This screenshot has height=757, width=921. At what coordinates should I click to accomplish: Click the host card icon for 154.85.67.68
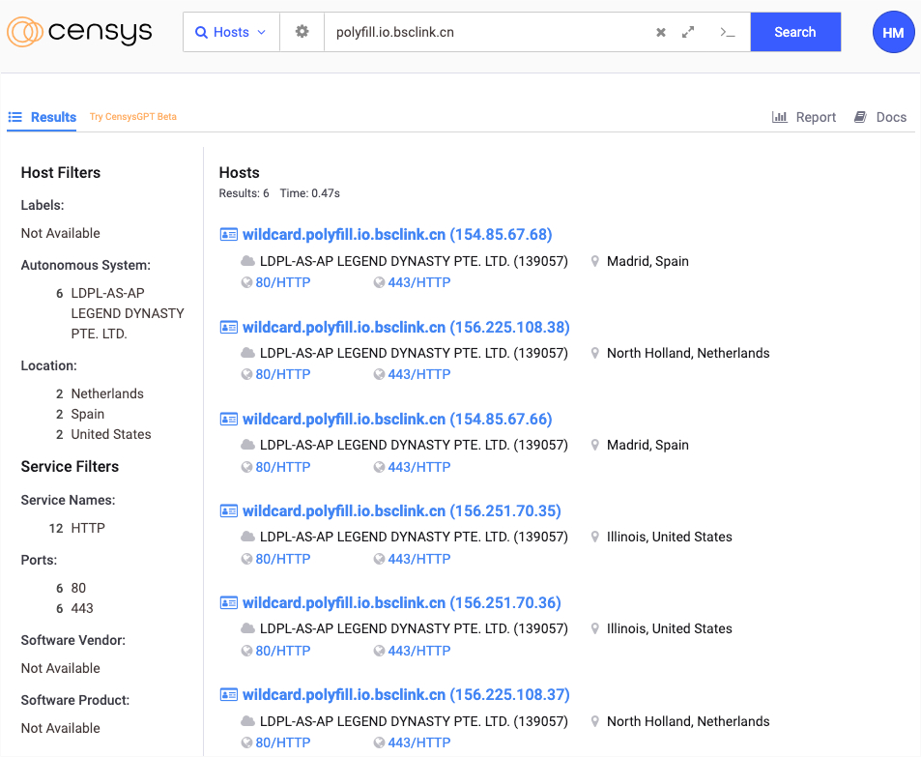(x=228, y=235)
